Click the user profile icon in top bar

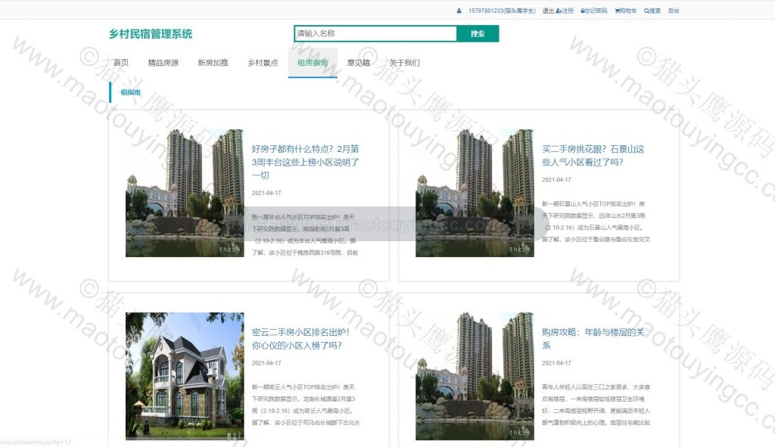tap(459, 11)
